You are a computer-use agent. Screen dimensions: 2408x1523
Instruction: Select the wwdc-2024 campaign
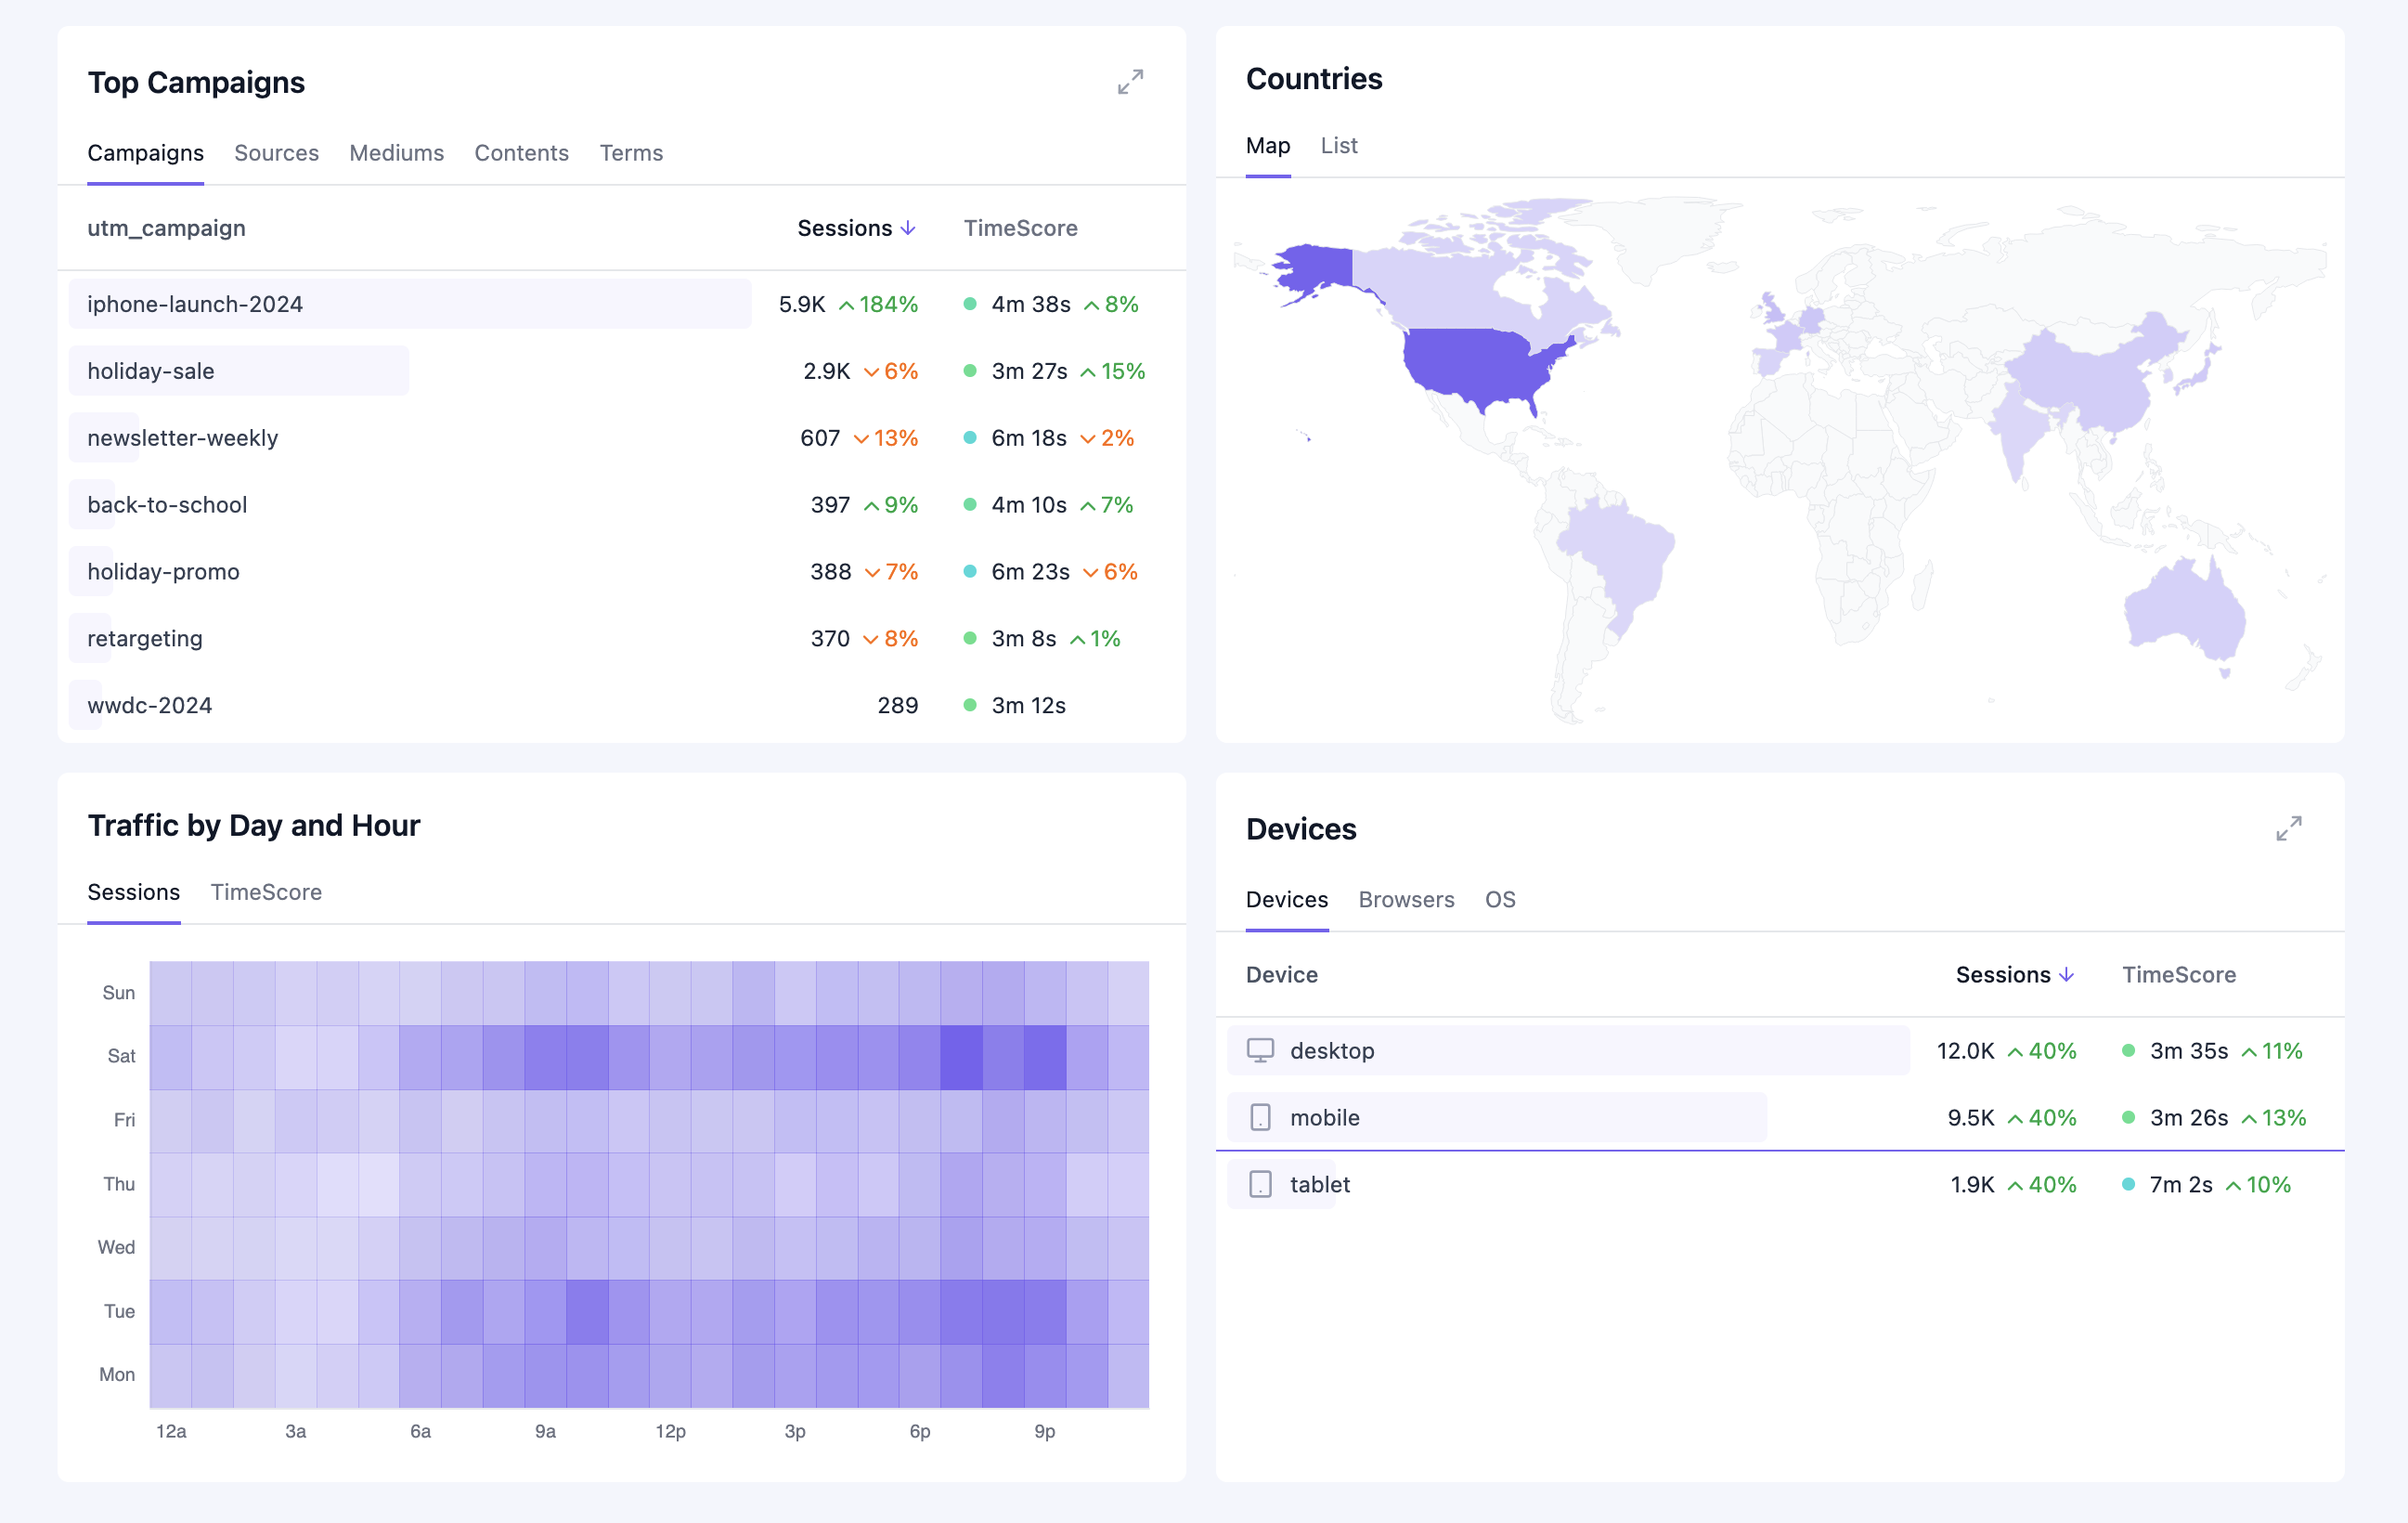tap(621, 706)
